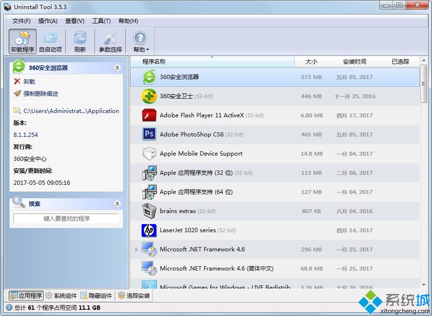The image size is (432, 316).
Task: Sort by 安装时间 install date column
Action: click(355, 62)
